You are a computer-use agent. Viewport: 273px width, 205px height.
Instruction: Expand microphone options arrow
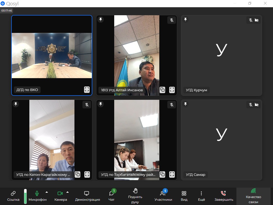coord(47,192)
